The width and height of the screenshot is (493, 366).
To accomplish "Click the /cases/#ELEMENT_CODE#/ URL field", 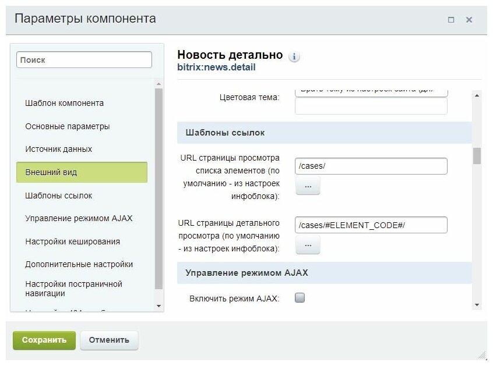I will click(371, 225).
